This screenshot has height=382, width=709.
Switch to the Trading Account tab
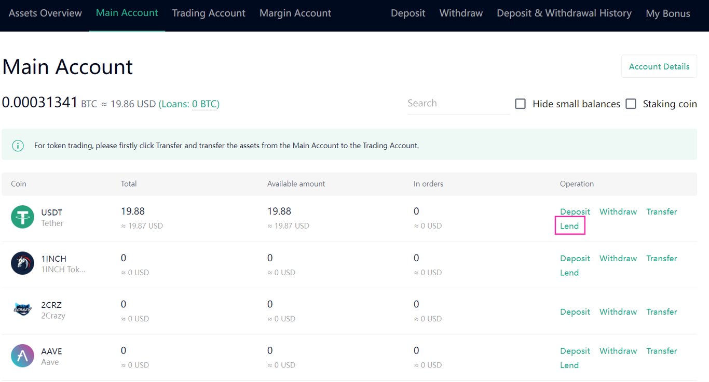(x=208, y=13)
